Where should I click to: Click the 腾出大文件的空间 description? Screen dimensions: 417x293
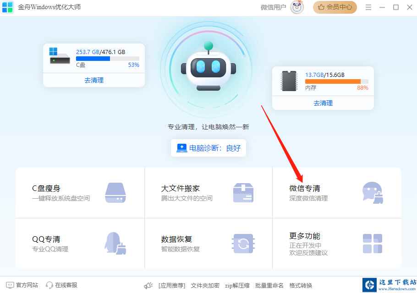point(187,198)
